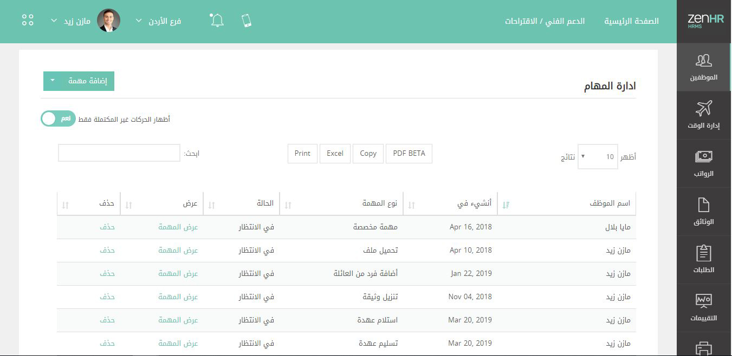Click the ZenHR HRMS logo
Screen dimensions: 732x356
(x=705, y=21)
